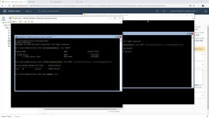Click the Unity mode icon in Player toolbar

click(32, 22)
